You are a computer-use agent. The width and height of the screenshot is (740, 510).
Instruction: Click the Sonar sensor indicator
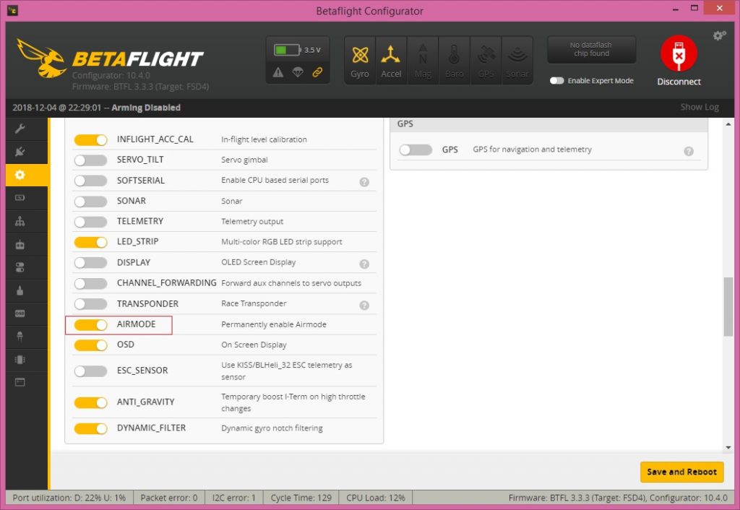[x=517, y=61]
